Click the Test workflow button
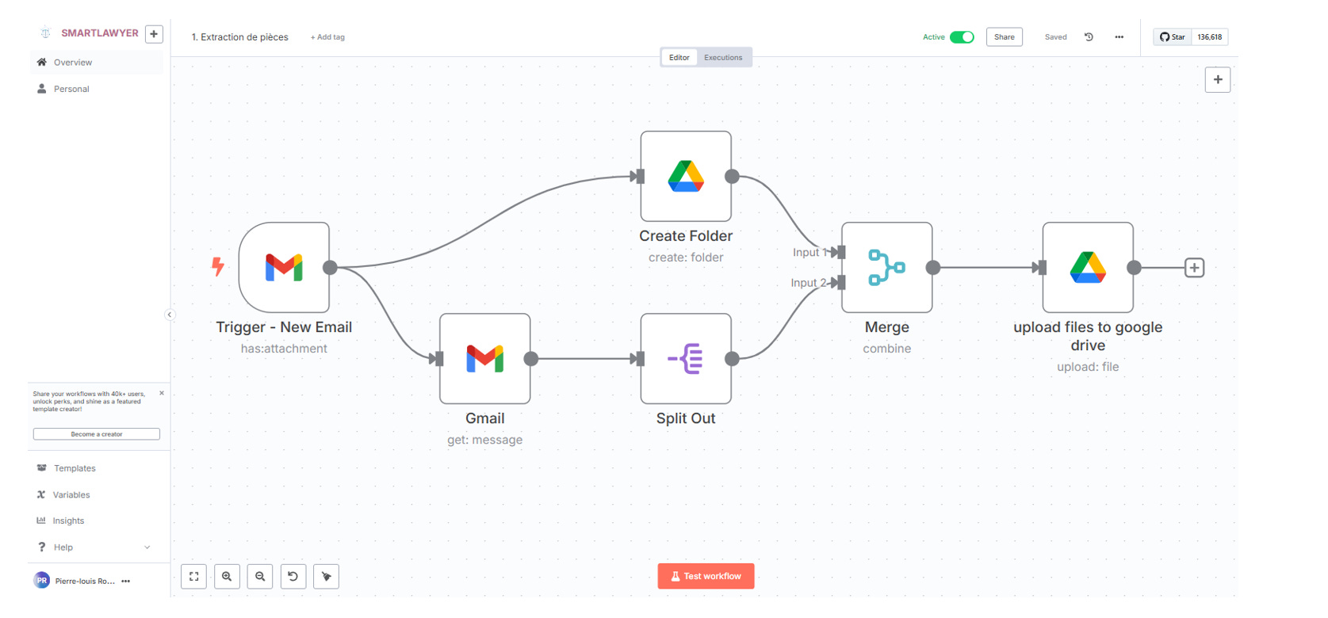This screenshot has width=1328, height=618. coord(706,576)
